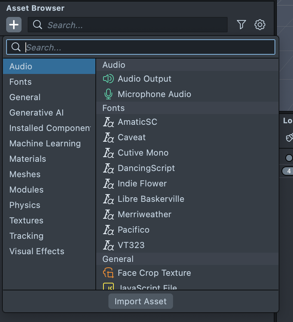293x322 pixels.
Task: Open the asset filter funnel icon
Action: coord(241,25)
